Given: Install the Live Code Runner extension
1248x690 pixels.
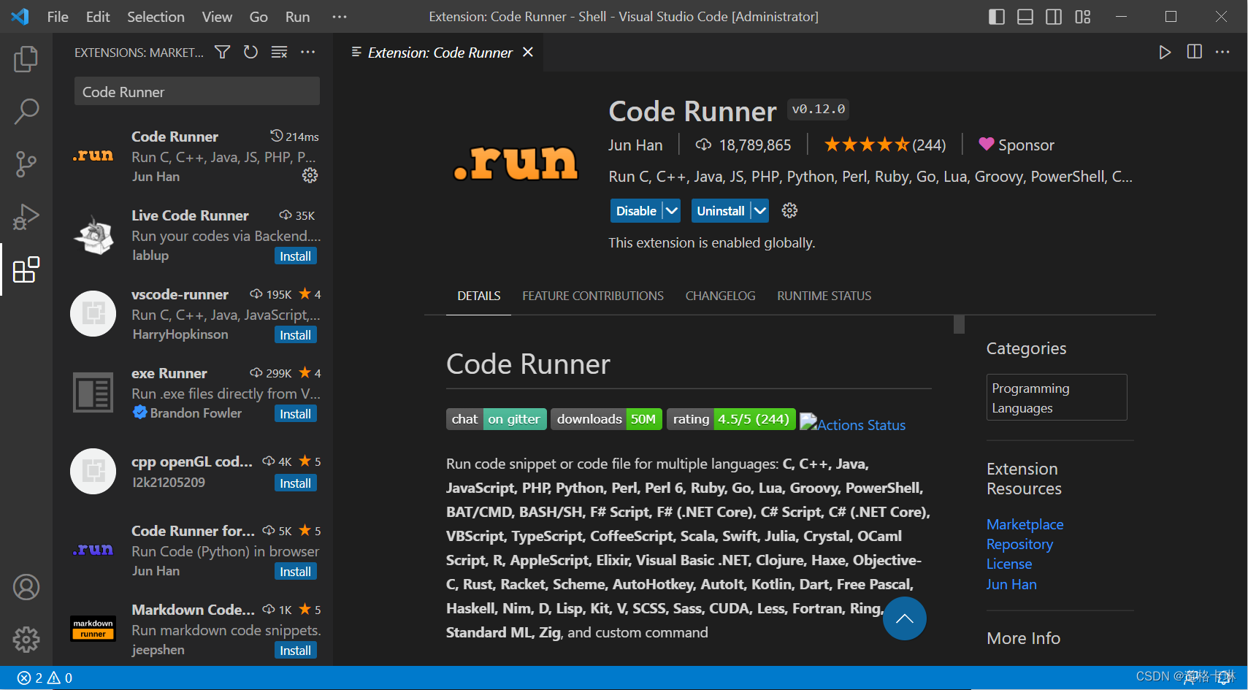Looking at the screenshot, I should (x=295, y=256).
